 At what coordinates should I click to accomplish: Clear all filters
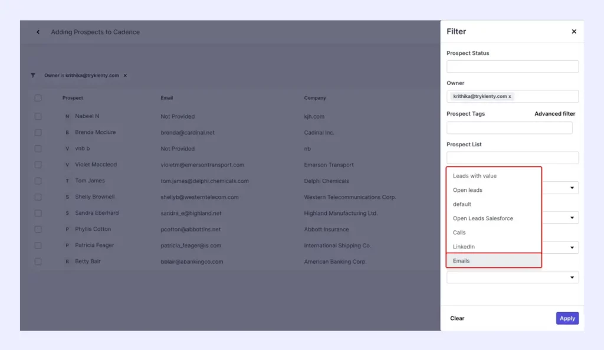457,318
